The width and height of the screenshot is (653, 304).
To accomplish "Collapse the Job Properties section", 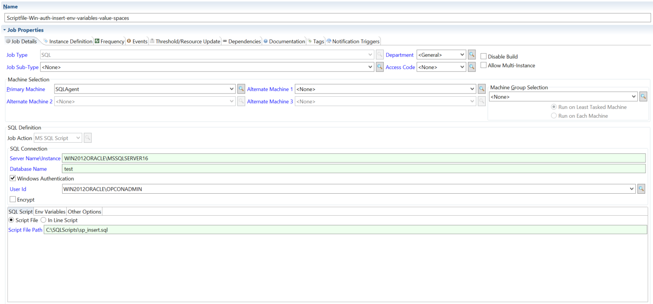I will (4, 30).
